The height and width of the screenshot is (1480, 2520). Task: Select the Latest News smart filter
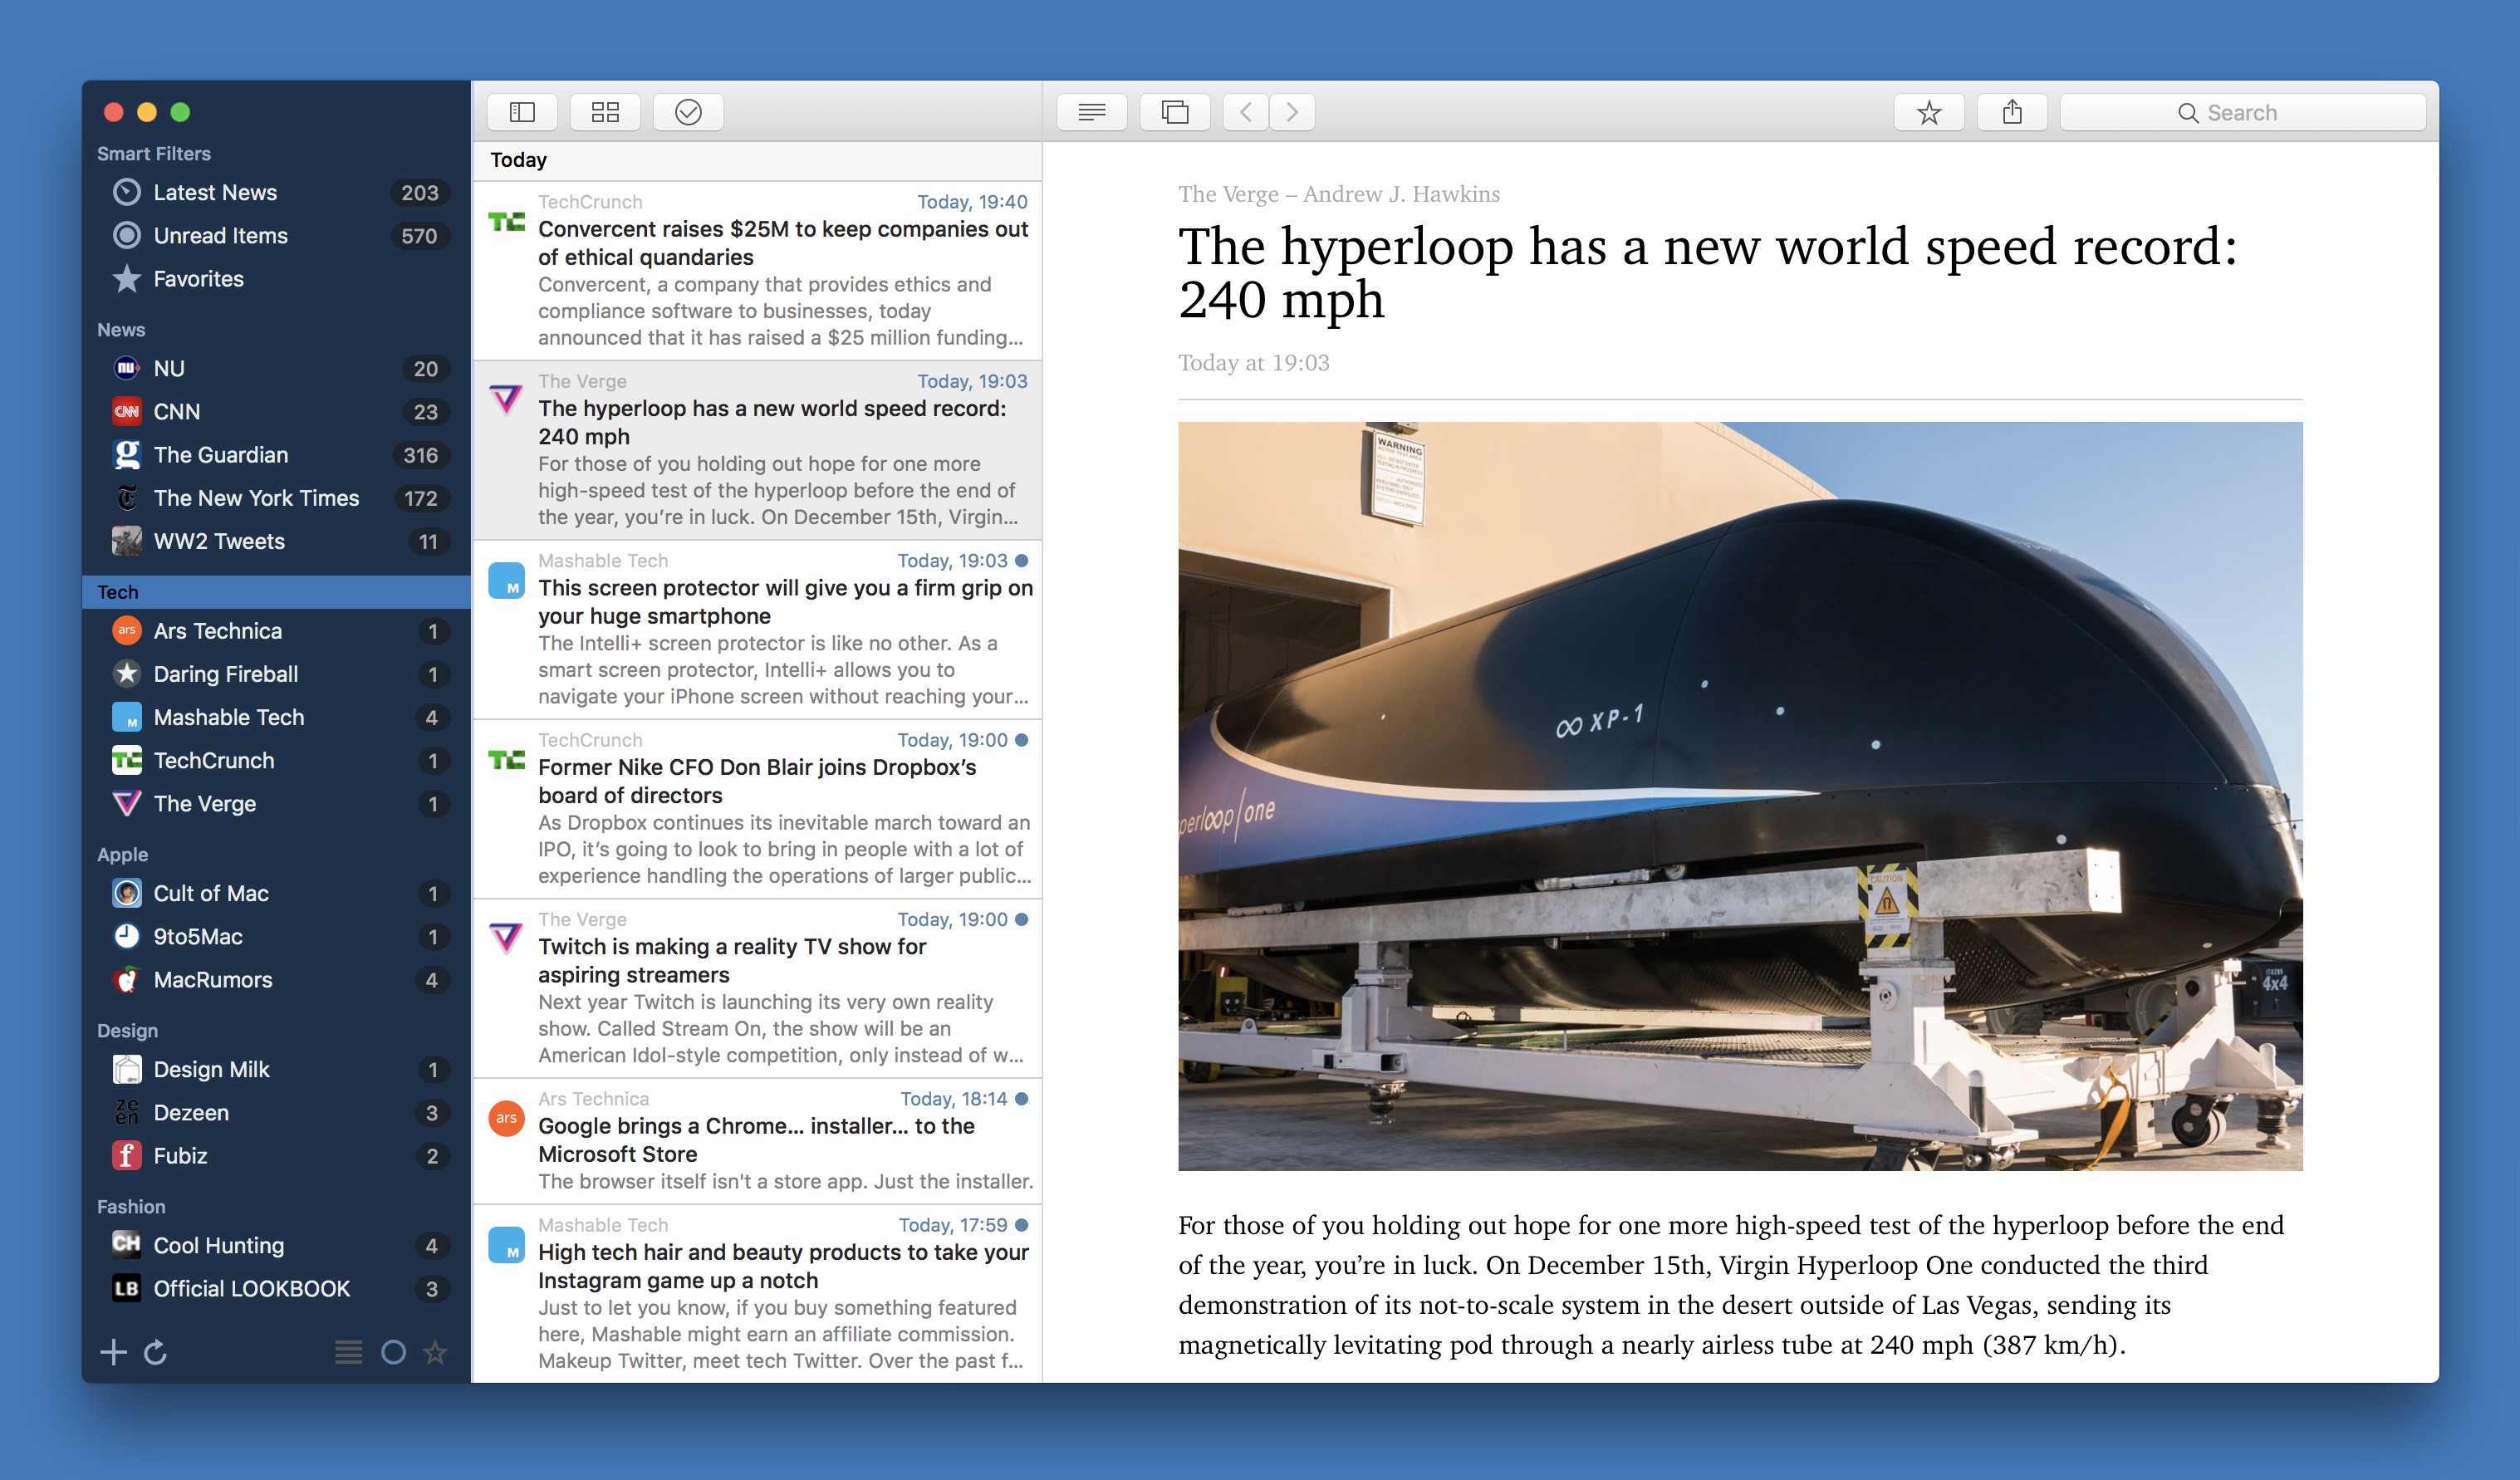215,192
